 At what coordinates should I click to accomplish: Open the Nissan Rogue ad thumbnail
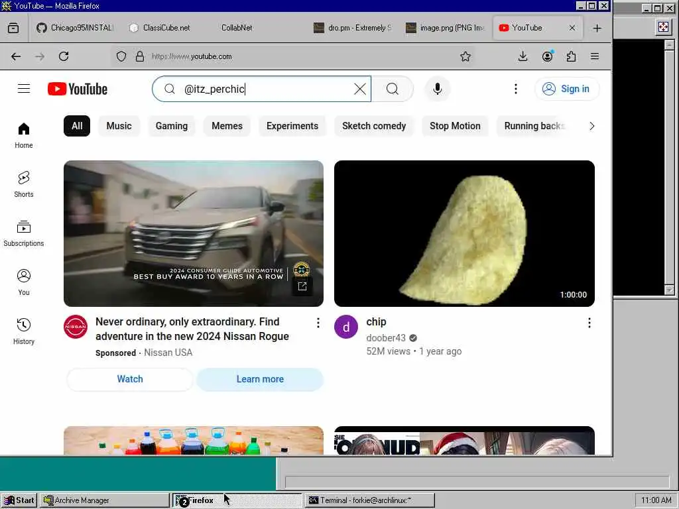194,234
